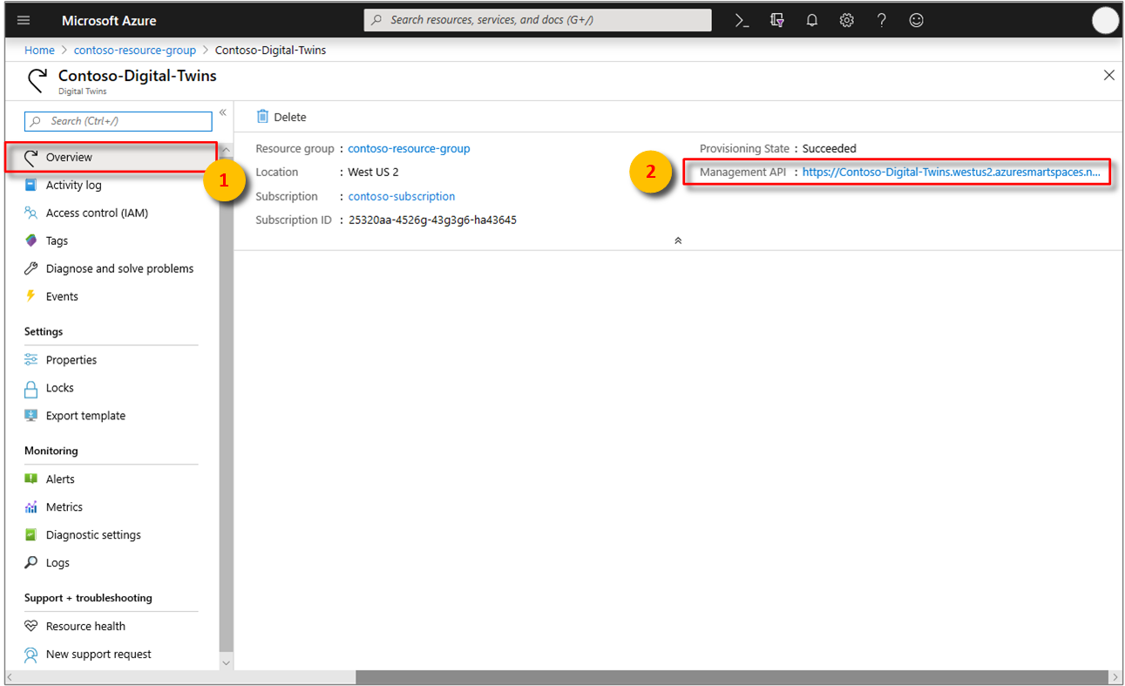The width and height of the screenshot is (1125, 686).
Task: Go to Home breadcrumb
Action: point(39,51)
